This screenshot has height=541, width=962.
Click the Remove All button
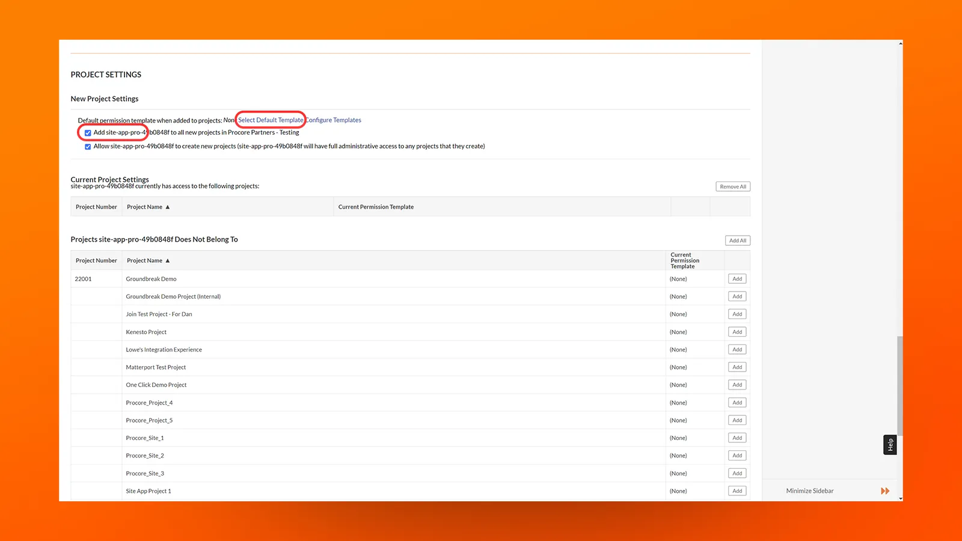732,186
